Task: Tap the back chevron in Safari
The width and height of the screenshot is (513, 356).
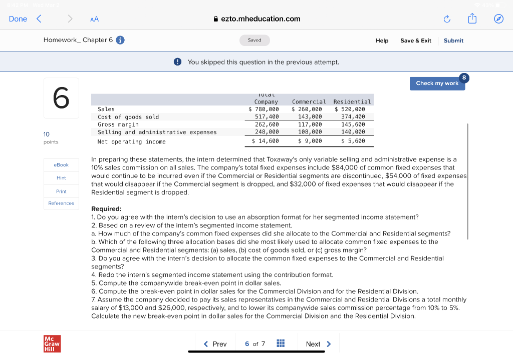Action: click(x=39, y=18)
